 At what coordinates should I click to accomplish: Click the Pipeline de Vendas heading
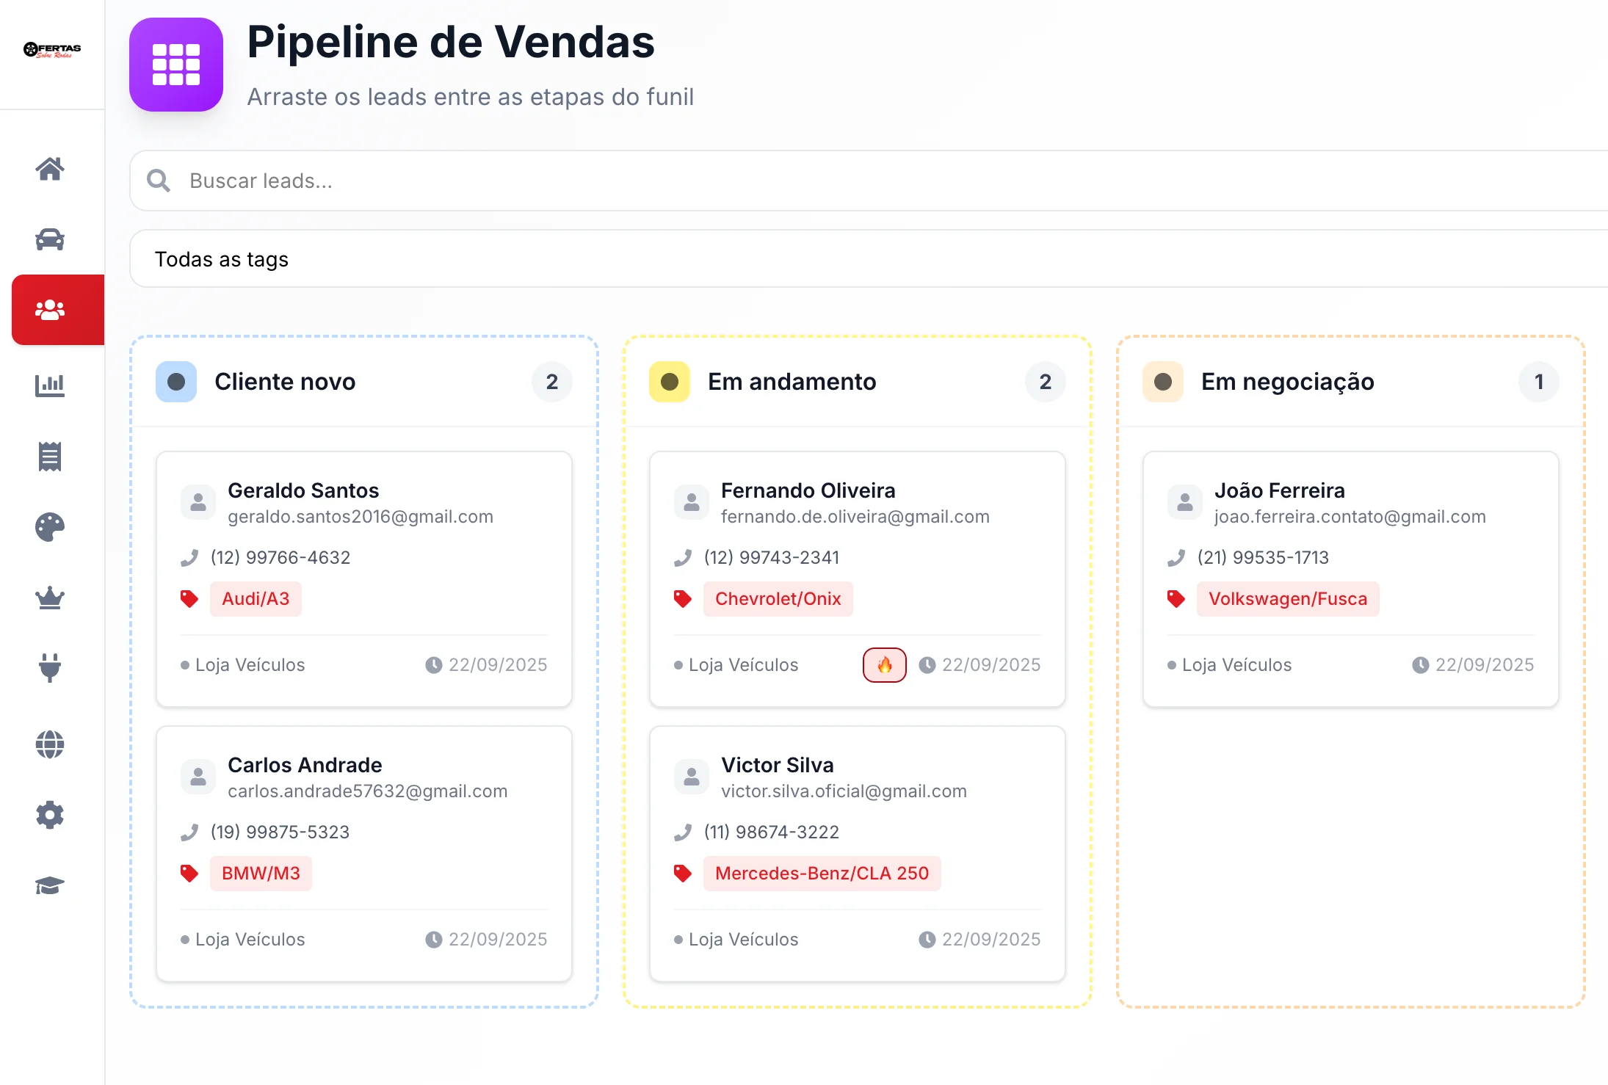tap(450, 42)
